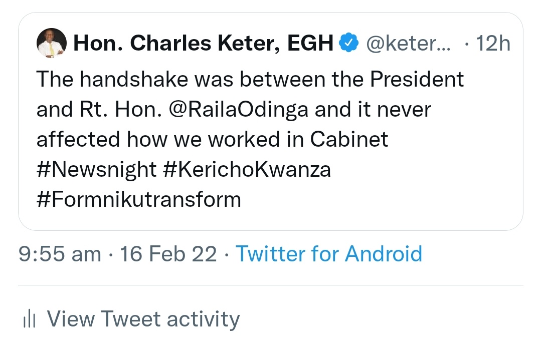Open the #KerichoKwanza hashtag

point(247,170)
